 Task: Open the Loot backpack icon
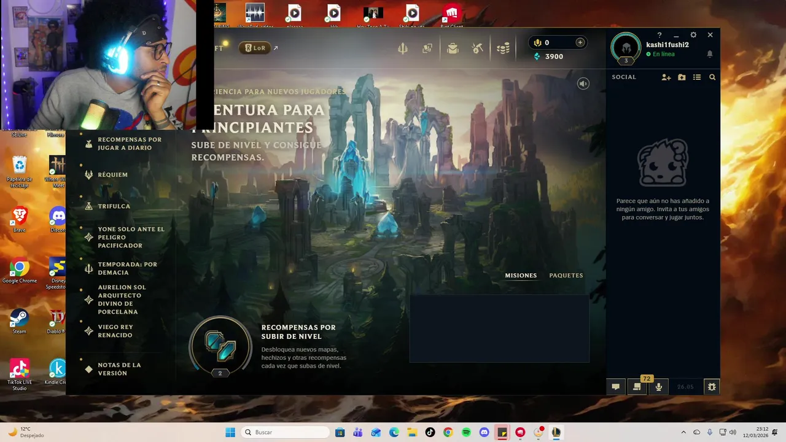[x=453, y=48]
